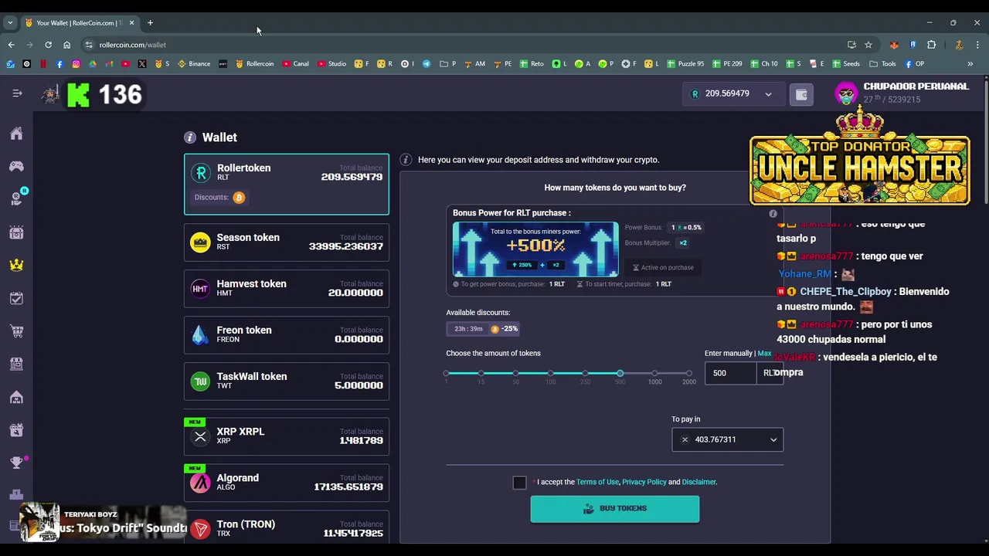
Task: Expand the sidebar hamburger menu
Action: tap(17, 93)
